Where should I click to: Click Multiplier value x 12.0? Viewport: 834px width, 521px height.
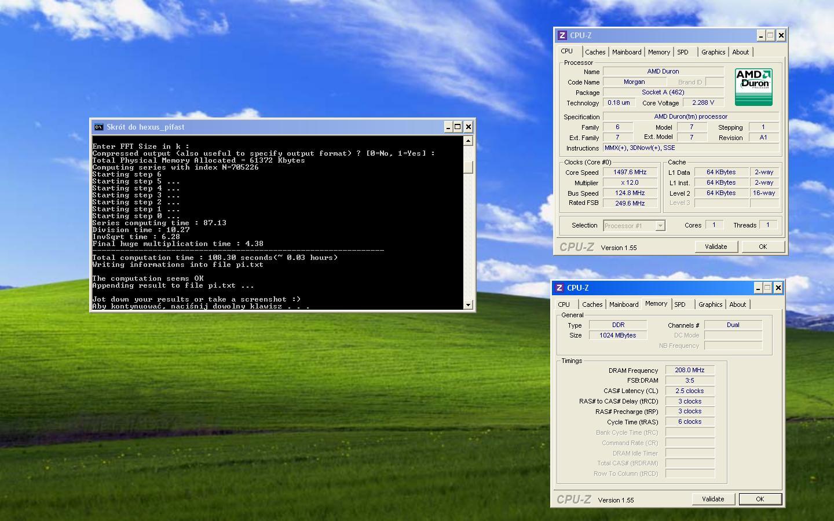[630, 182]
